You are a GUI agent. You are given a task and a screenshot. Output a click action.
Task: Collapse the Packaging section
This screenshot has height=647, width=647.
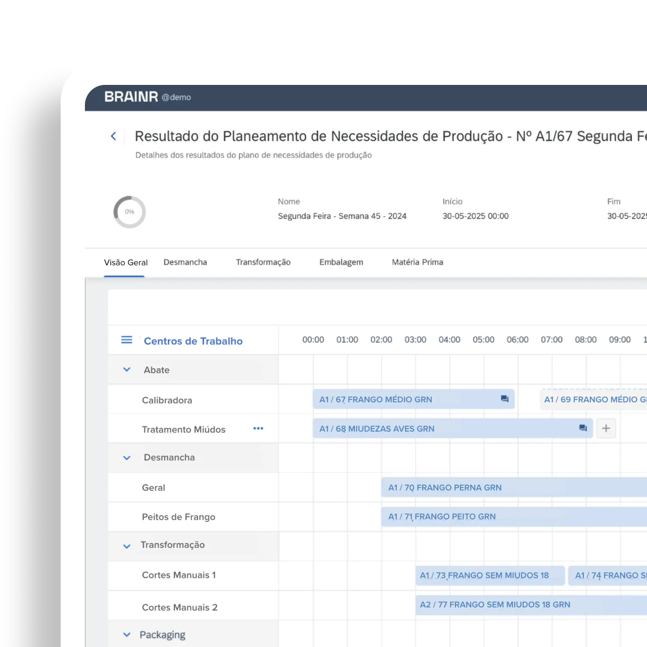point(126,634)
